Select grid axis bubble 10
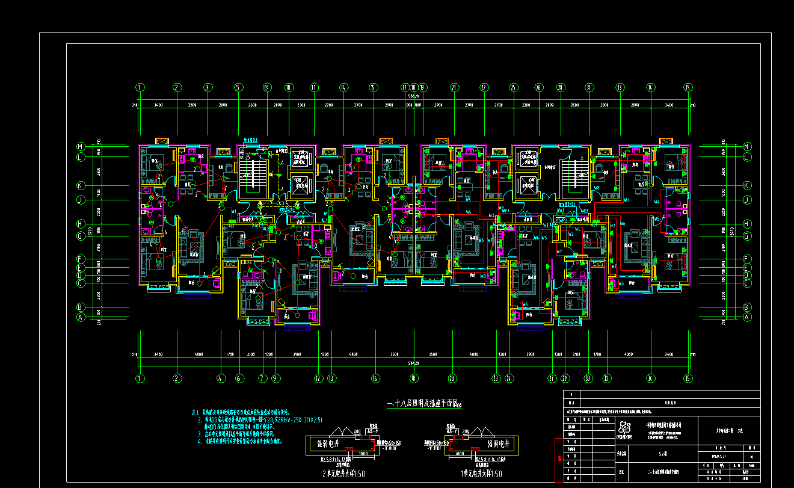The height and width of the screenshot is (488, 794). 288,87
